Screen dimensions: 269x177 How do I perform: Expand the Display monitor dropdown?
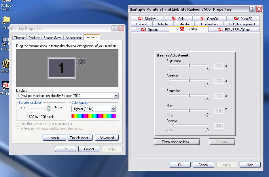(116, 96)
